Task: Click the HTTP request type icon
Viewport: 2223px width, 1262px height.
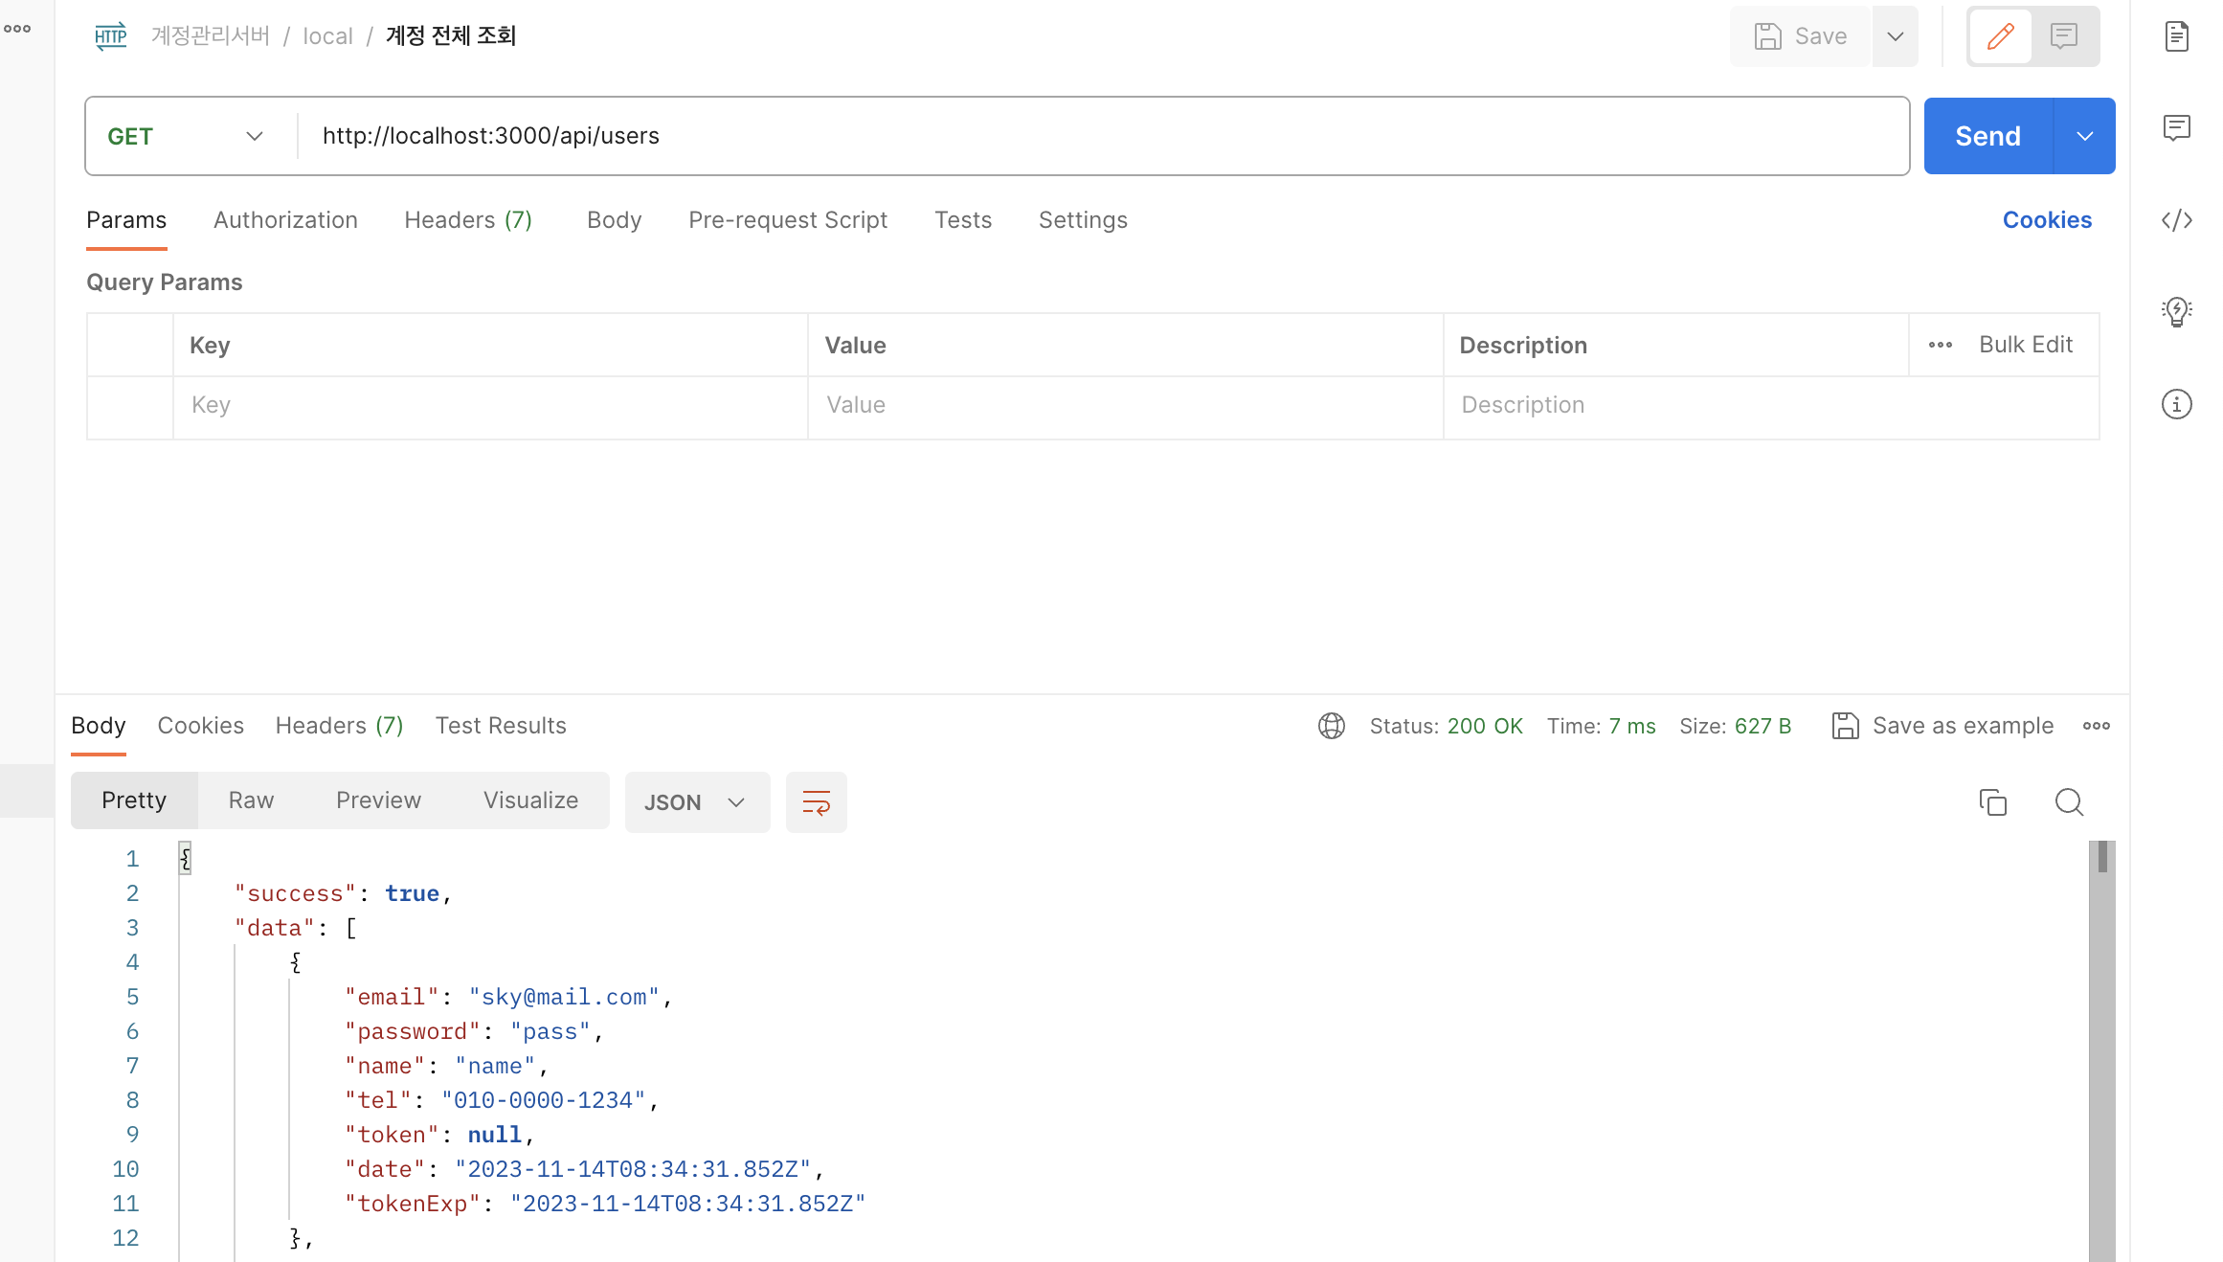Action: pos(110,36)
